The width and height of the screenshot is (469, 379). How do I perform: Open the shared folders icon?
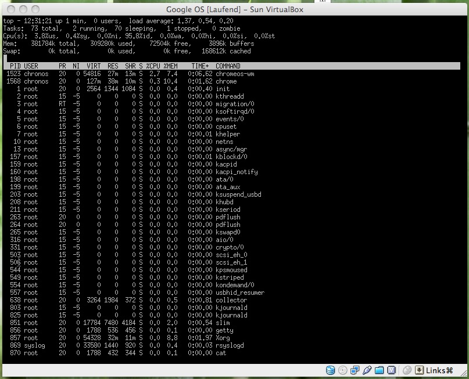click(380, 370)
